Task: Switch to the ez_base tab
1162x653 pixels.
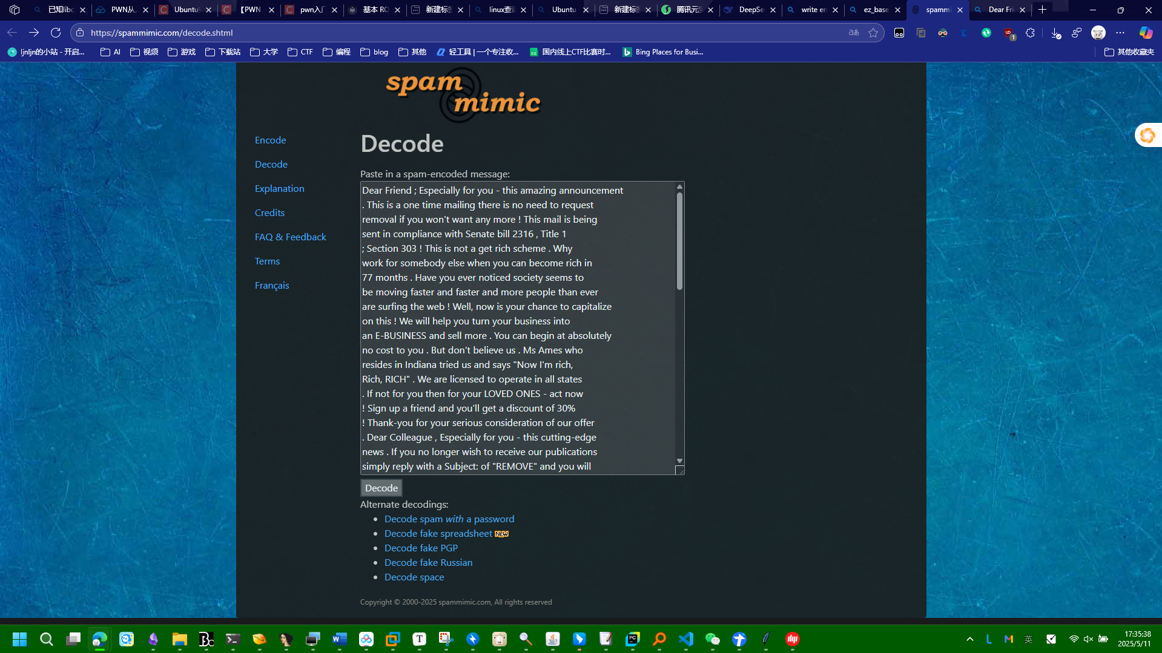Action: [x=876, y=10]
